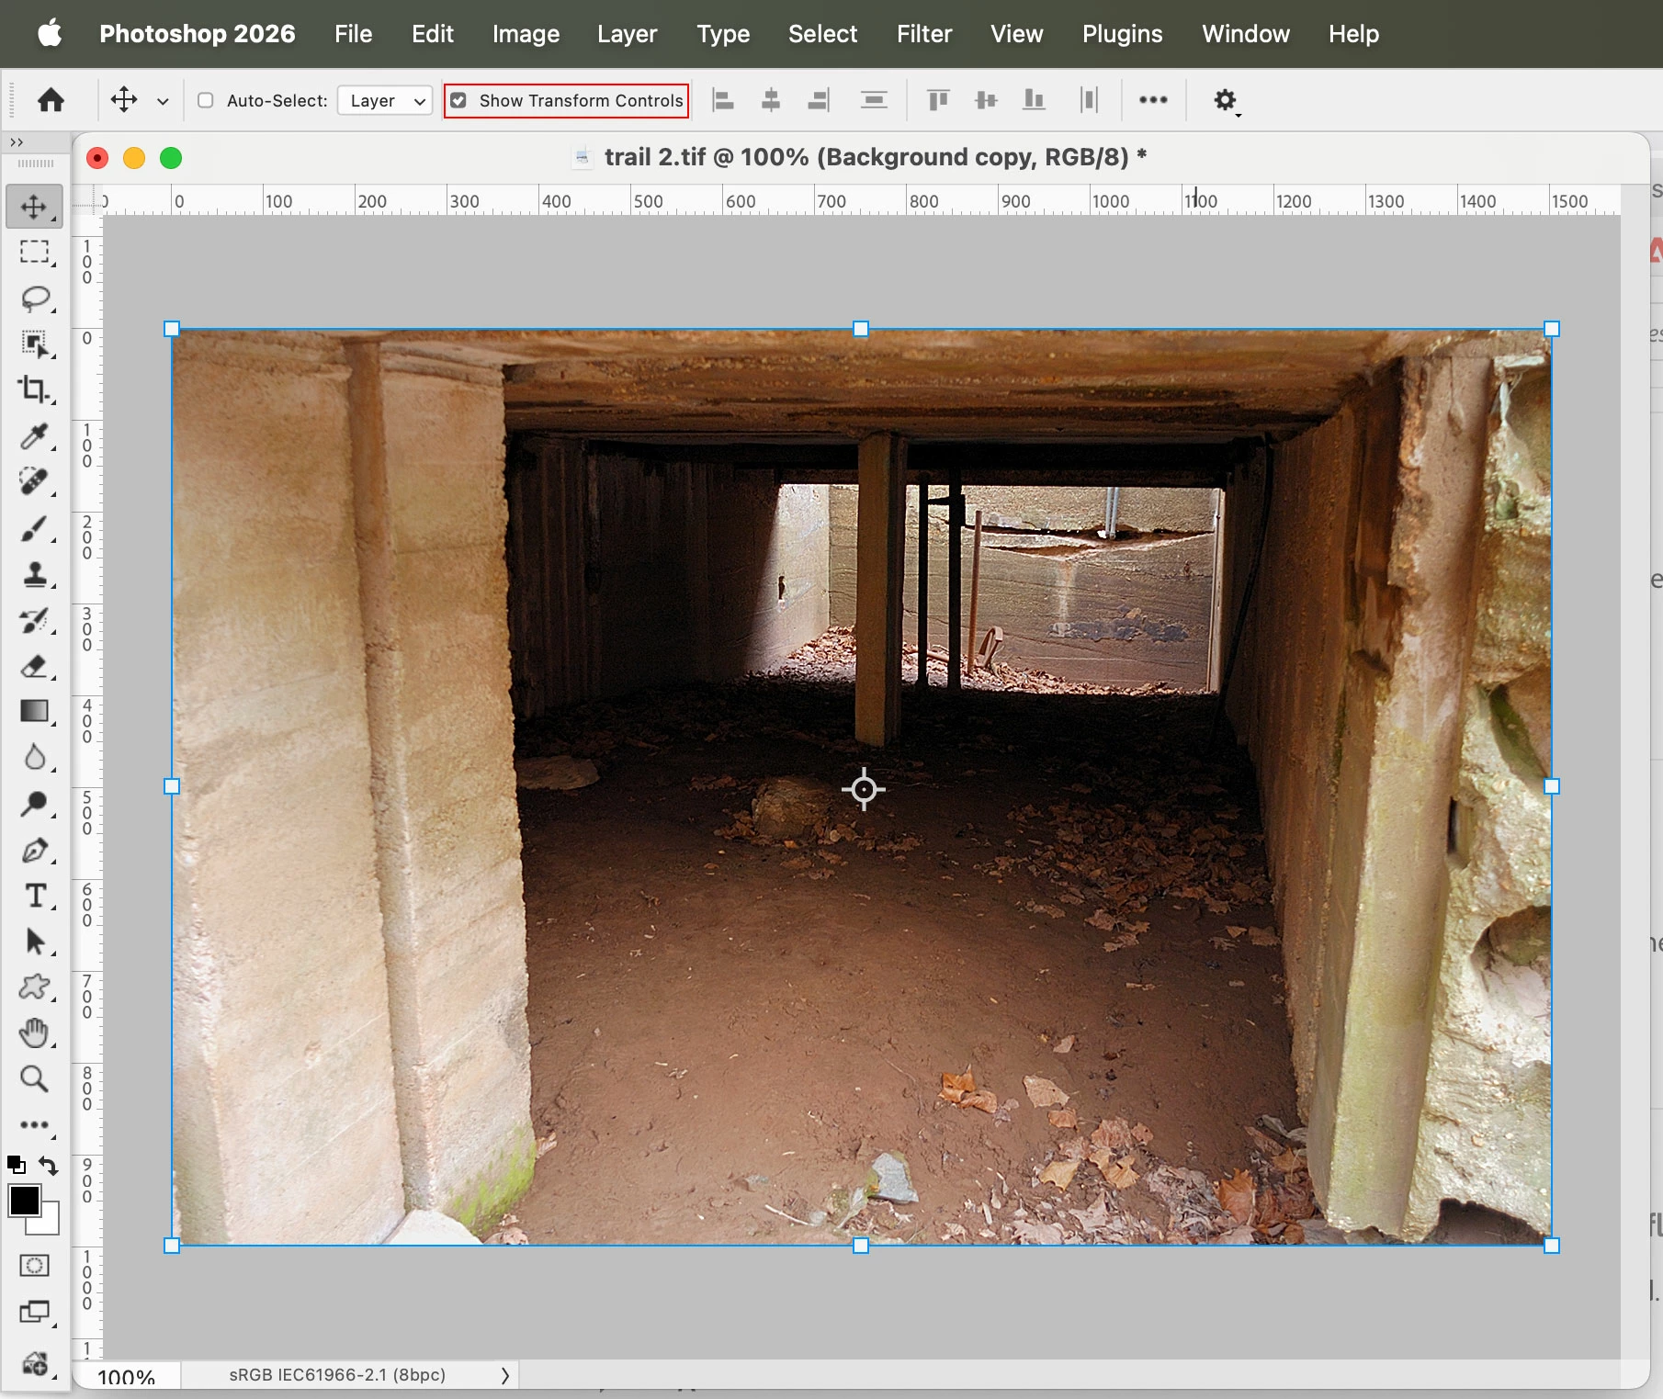1663x1399 pixels.
Task: Swap foreground and background colors
Action: [49, 1166]
